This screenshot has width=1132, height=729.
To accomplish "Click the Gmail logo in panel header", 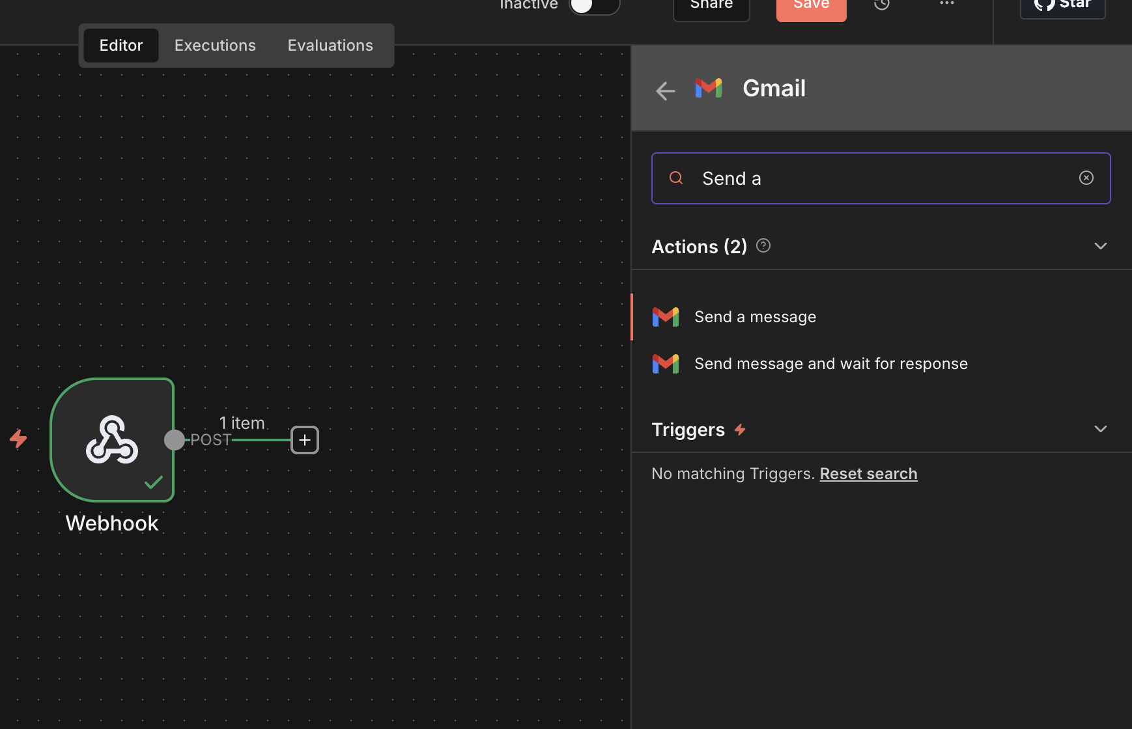I will pos(709,88).
